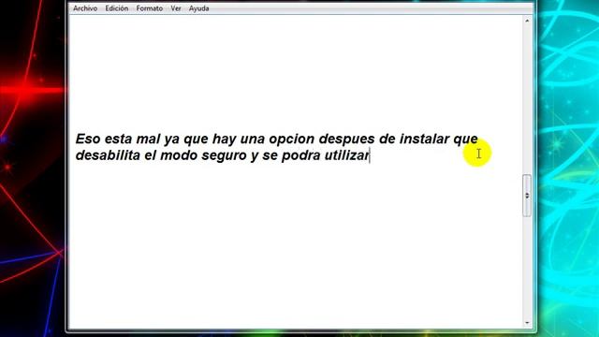Click the scrollbar down arrow
Image resolution: width=599 pixels, height=337 pixels.
coord(527,323)
